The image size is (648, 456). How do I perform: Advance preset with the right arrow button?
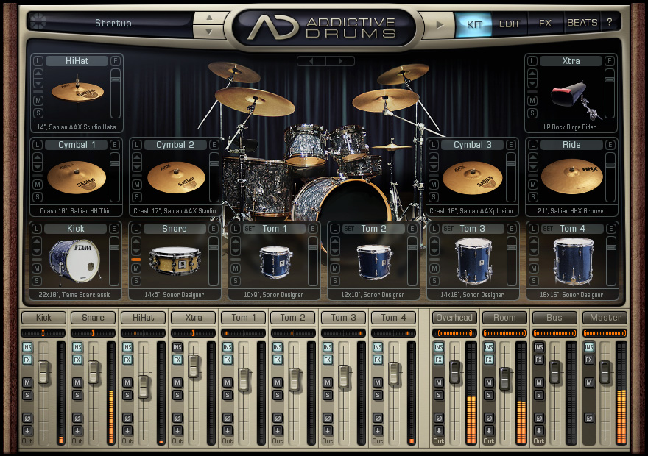(x=438, y=23)
